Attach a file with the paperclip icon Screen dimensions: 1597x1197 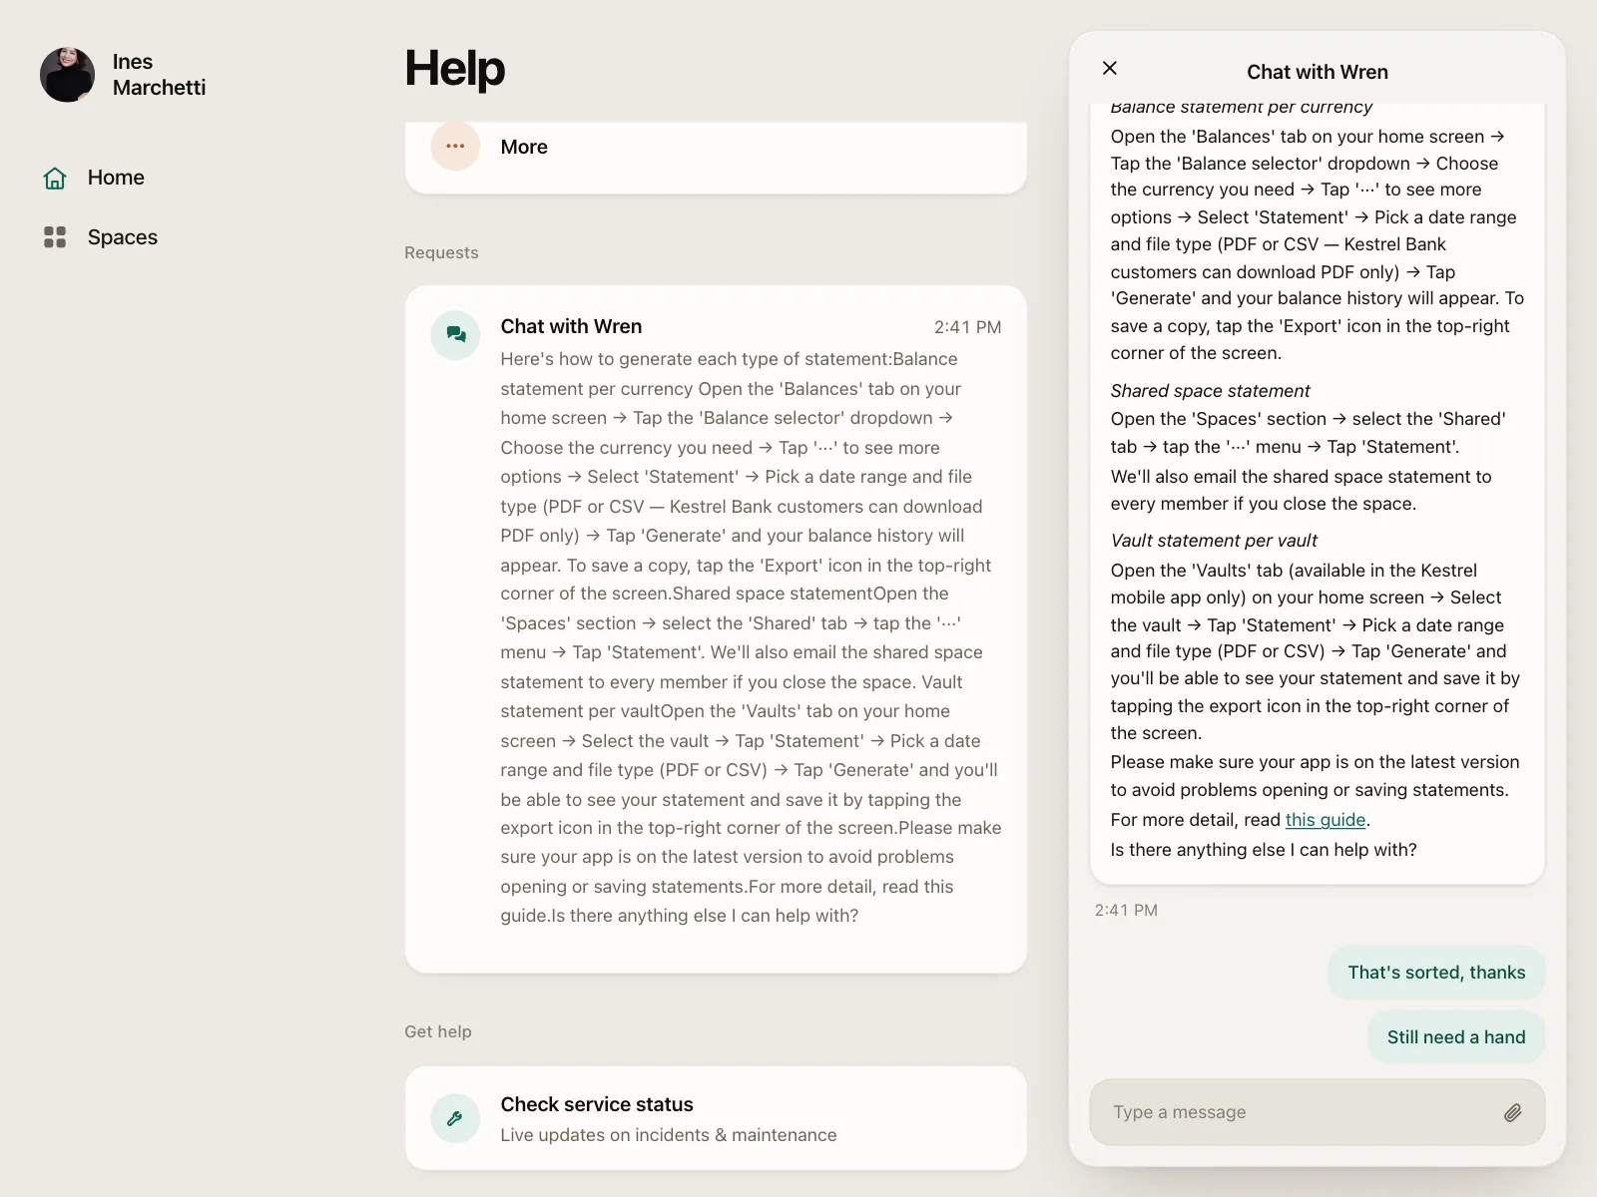click(x=1513, y=1112)
